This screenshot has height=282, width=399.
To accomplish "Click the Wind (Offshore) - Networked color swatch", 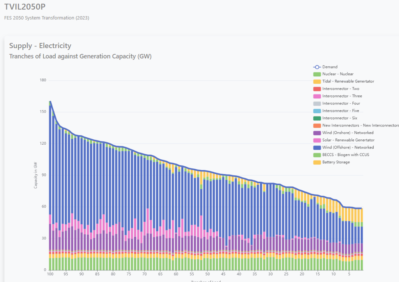I will pyautogui.click(x=317, y=148).
